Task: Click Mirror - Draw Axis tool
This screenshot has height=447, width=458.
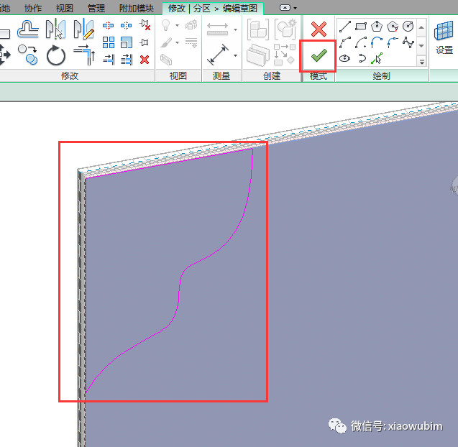Action: click(84, 29)
